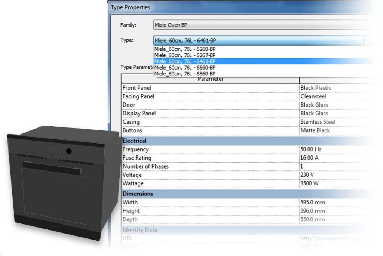
Task: Select the Width value 595.0 mm
Action: tap(313, 203)
